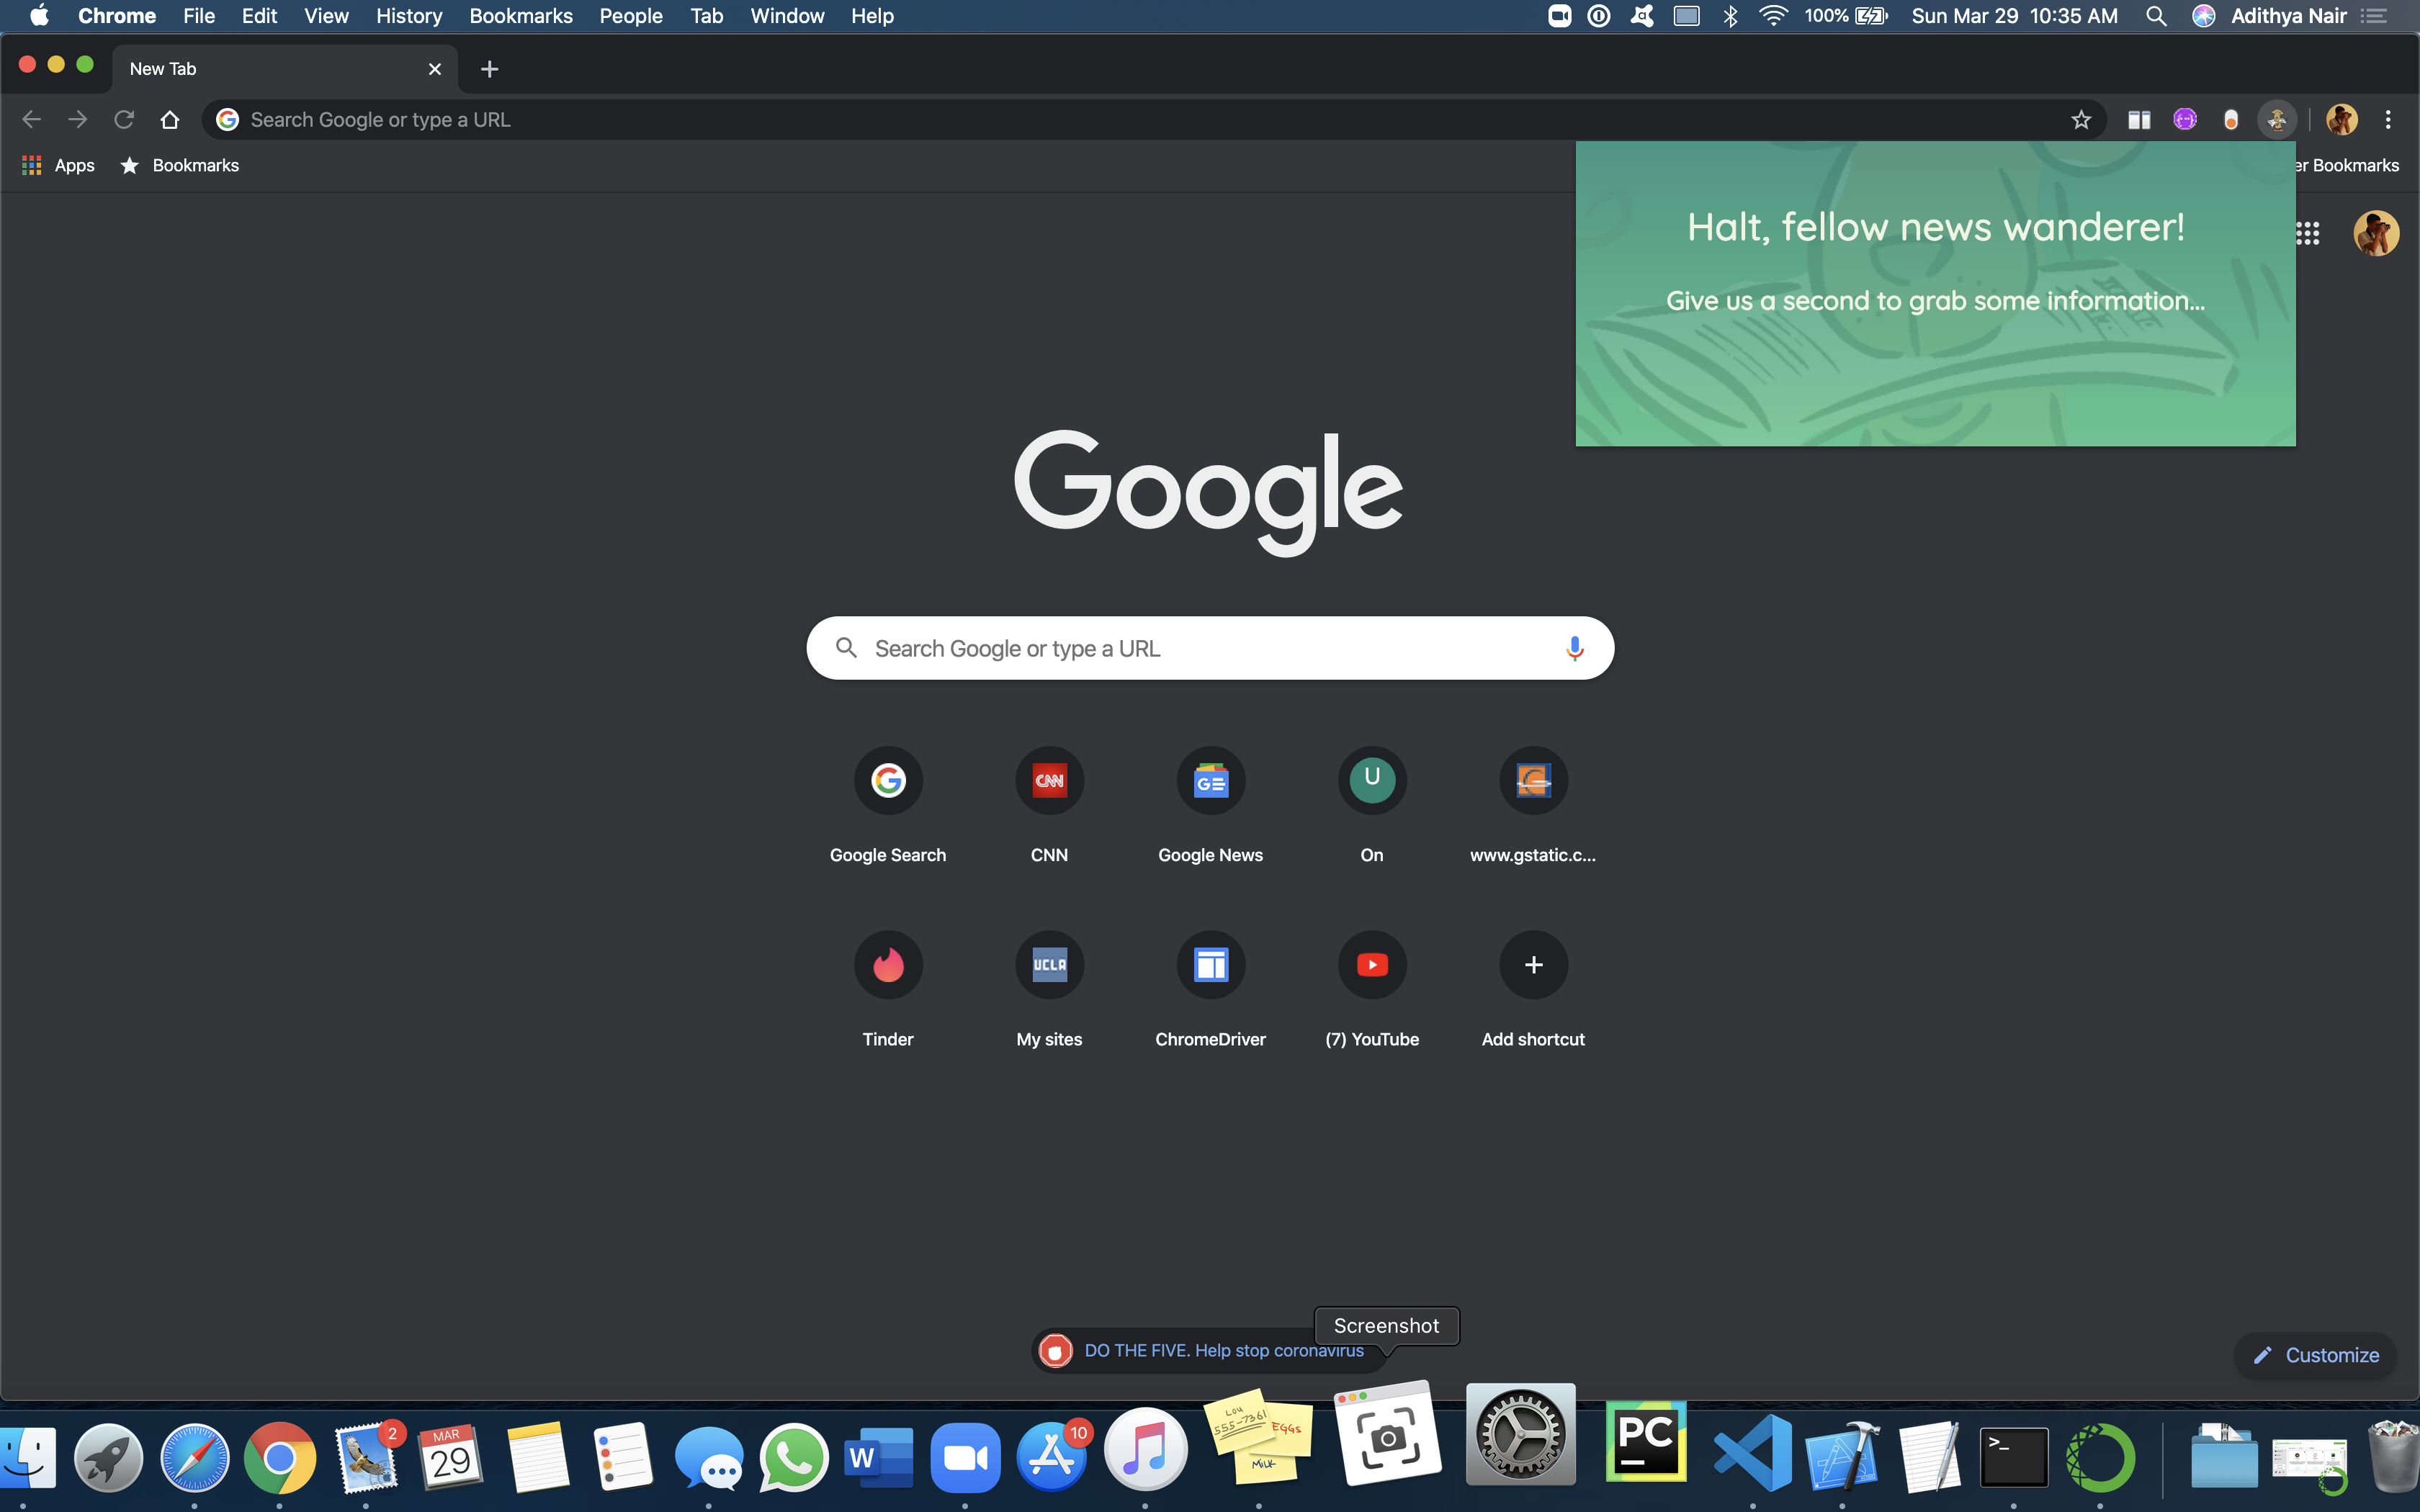This screenshot has width=2420, height=1512.
Task: Open the Bookmarks menu in menu bar
Action: click(520, 16)
